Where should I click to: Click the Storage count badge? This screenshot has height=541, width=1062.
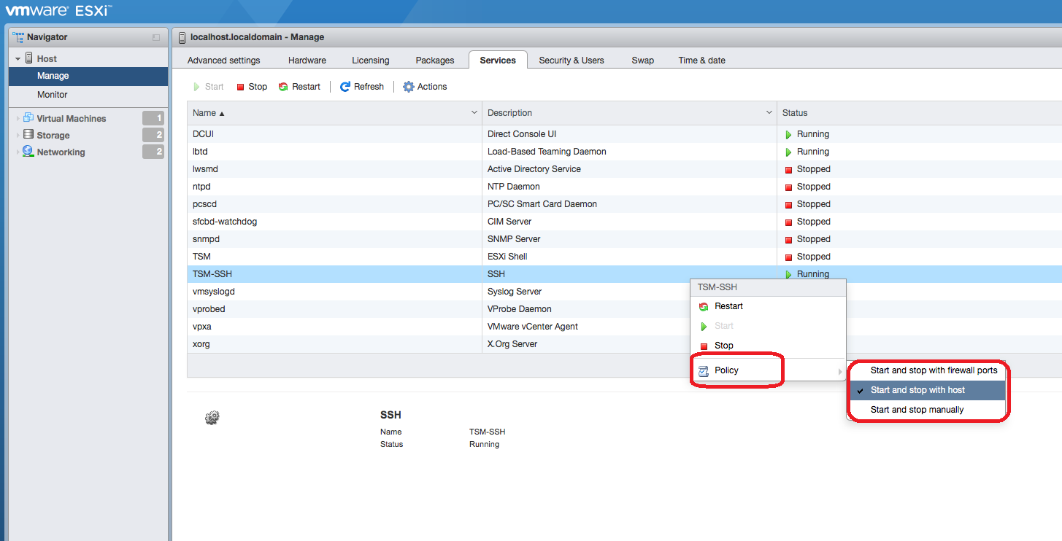click(153, 135)
